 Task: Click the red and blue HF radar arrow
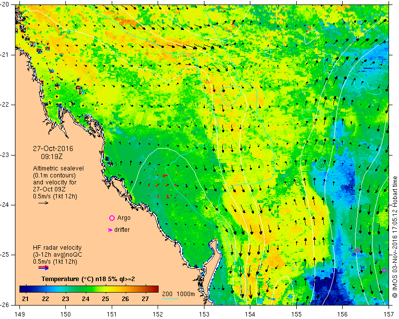pos(43,268)
